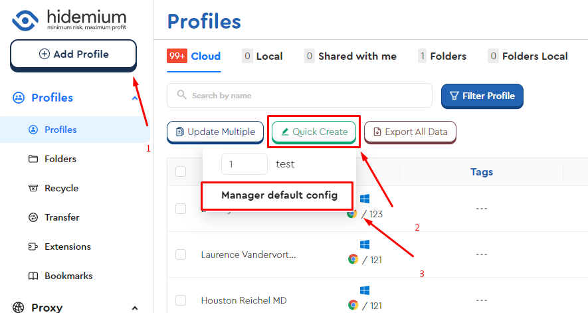Click the Update Multiple button
Viewport: 588px width, 313px height.
(215, 132)
